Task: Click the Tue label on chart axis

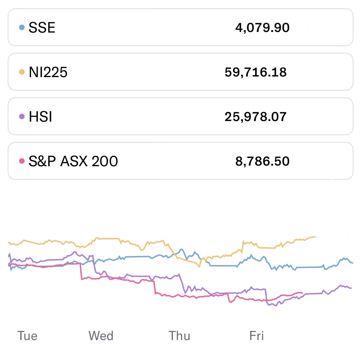Action: (x=27, y=336)
